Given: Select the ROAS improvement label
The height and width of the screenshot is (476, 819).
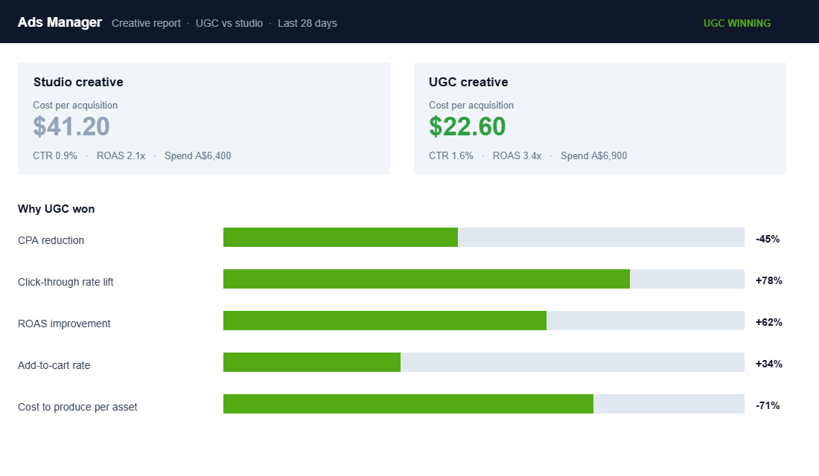Looking at the screenshot, I should point(64,324).
